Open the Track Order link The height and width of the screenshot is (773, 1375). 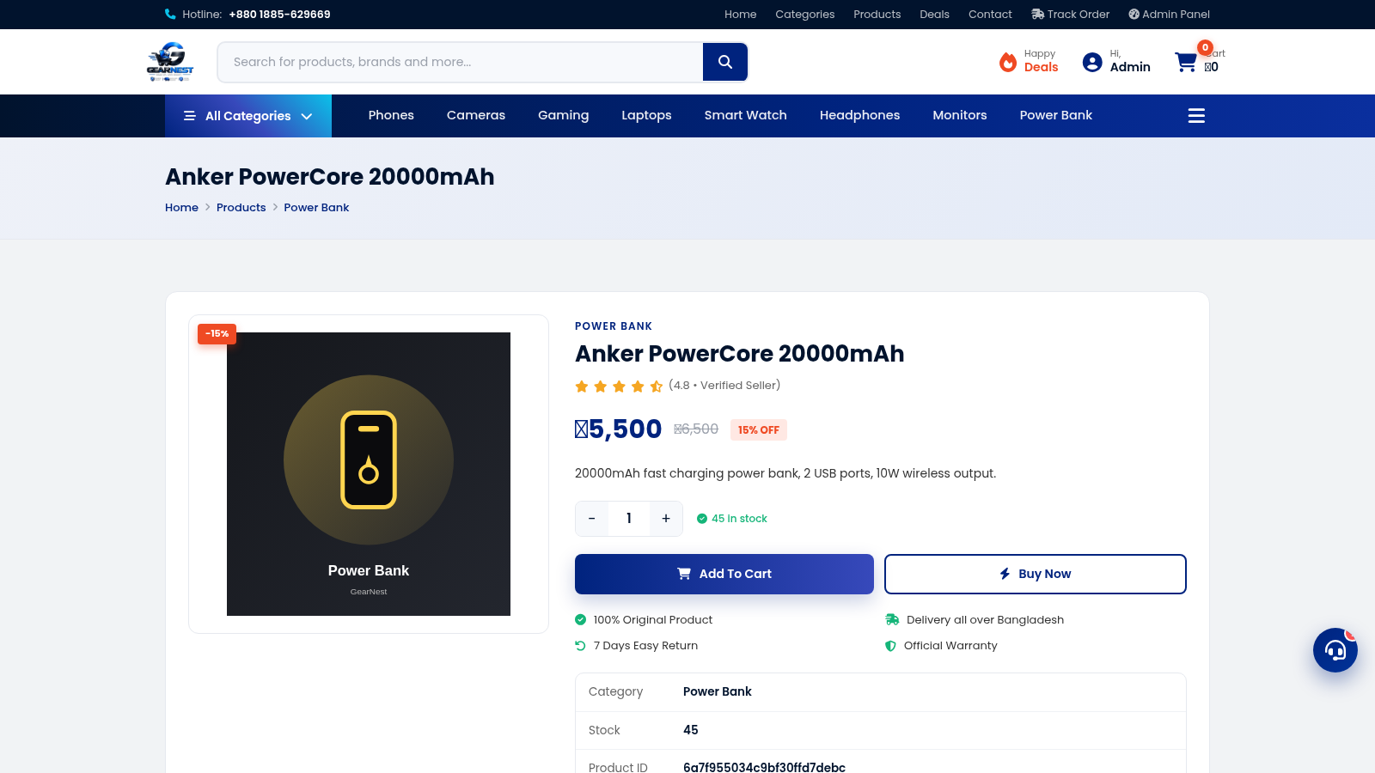click(x=1071, y=15)
